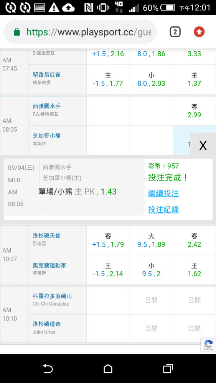The width and height of the screenshot is (216, 383).
Task: Select 奧克蘭運動家 home spread -1.5, 2.14
Action: (x=108, y=270)
